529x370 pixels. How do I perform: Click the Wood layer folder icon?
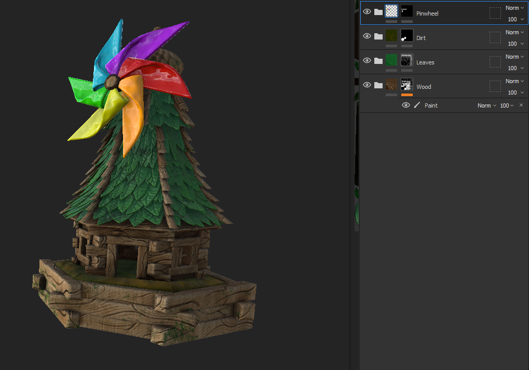click(378, 85)
